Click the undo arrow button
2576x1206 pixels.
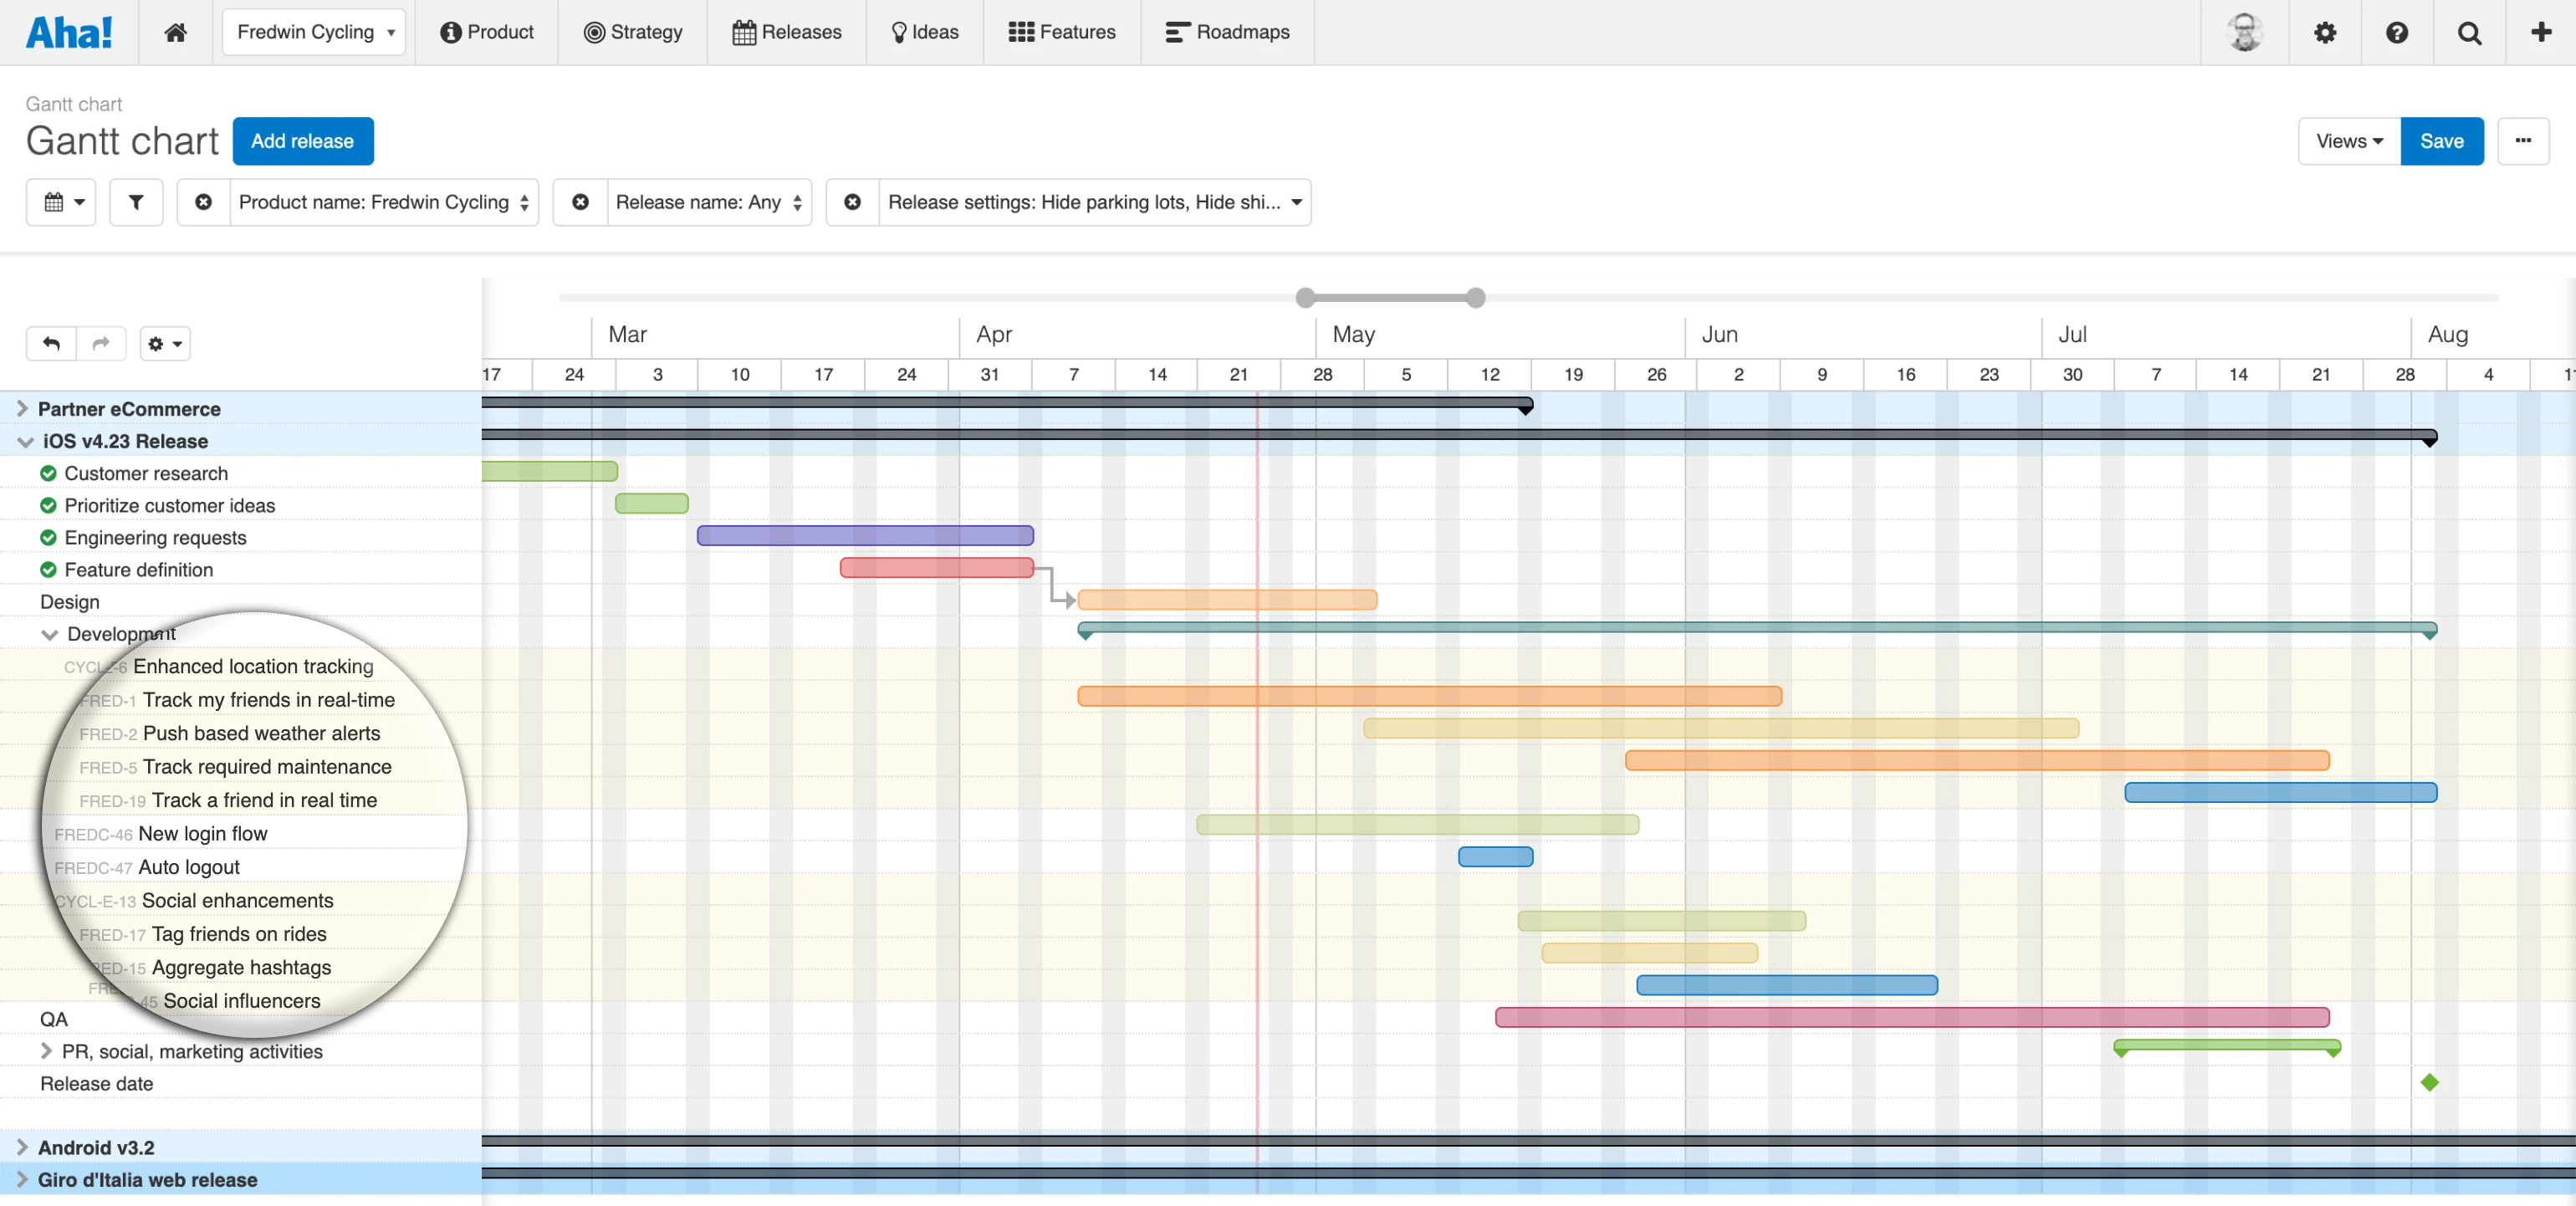click(51, 343)
